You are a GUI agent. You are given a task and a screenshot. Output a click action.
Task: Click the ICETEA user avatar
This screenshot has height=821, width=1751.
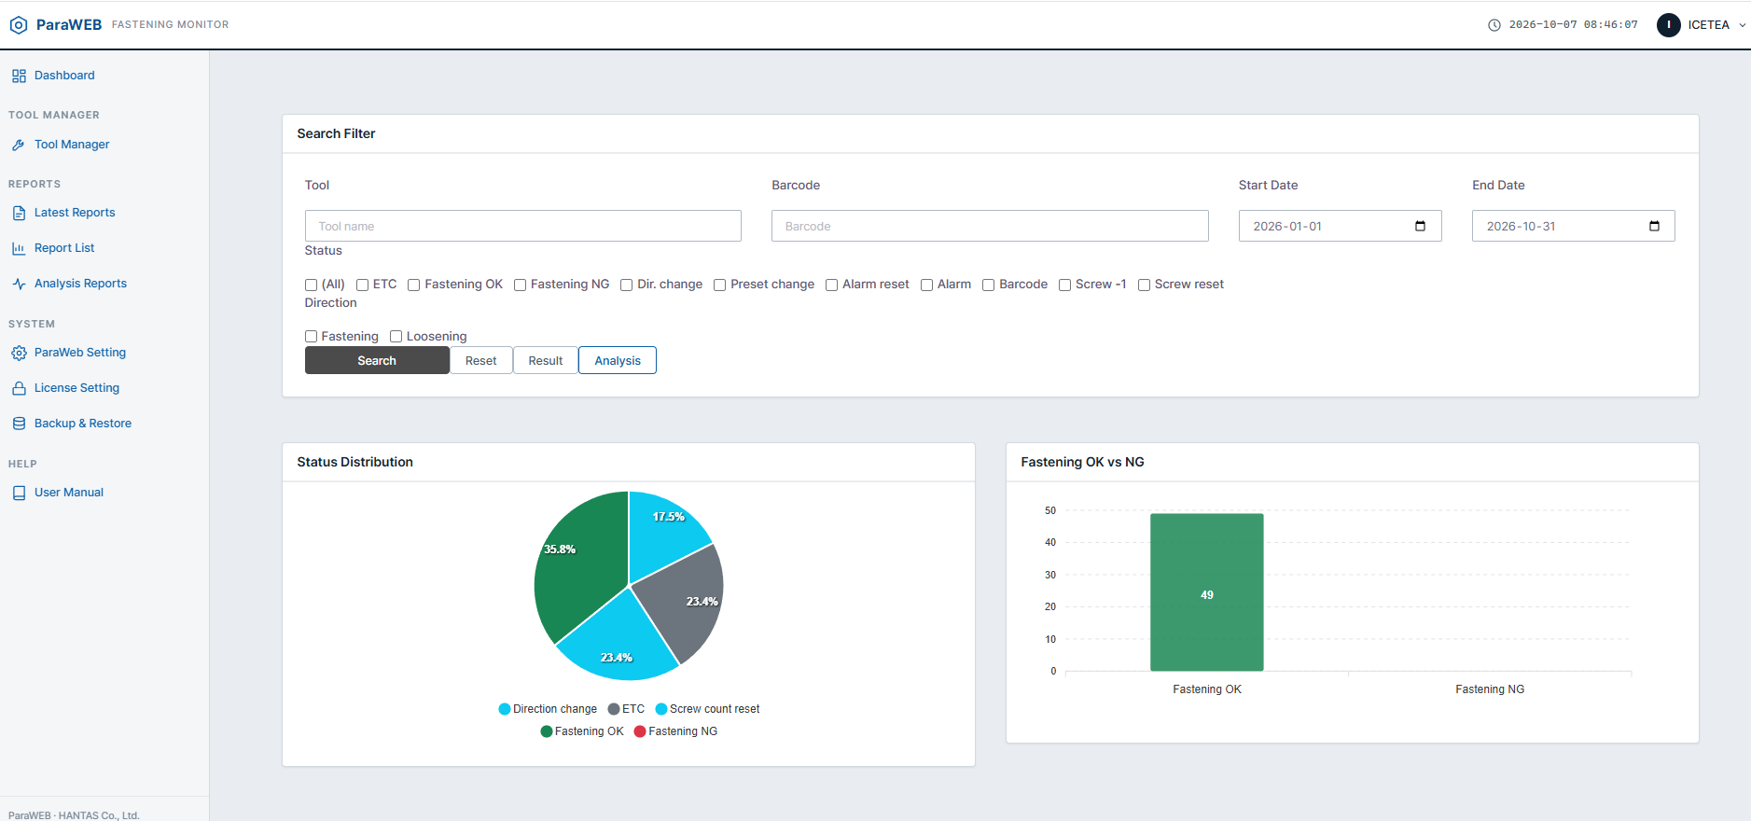[x=1669, y=25]
